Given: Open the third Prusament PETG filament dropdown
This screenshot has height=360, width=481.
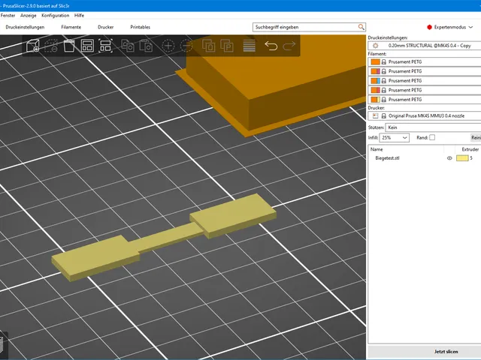Looking at the screenshot, I should 425,81.
